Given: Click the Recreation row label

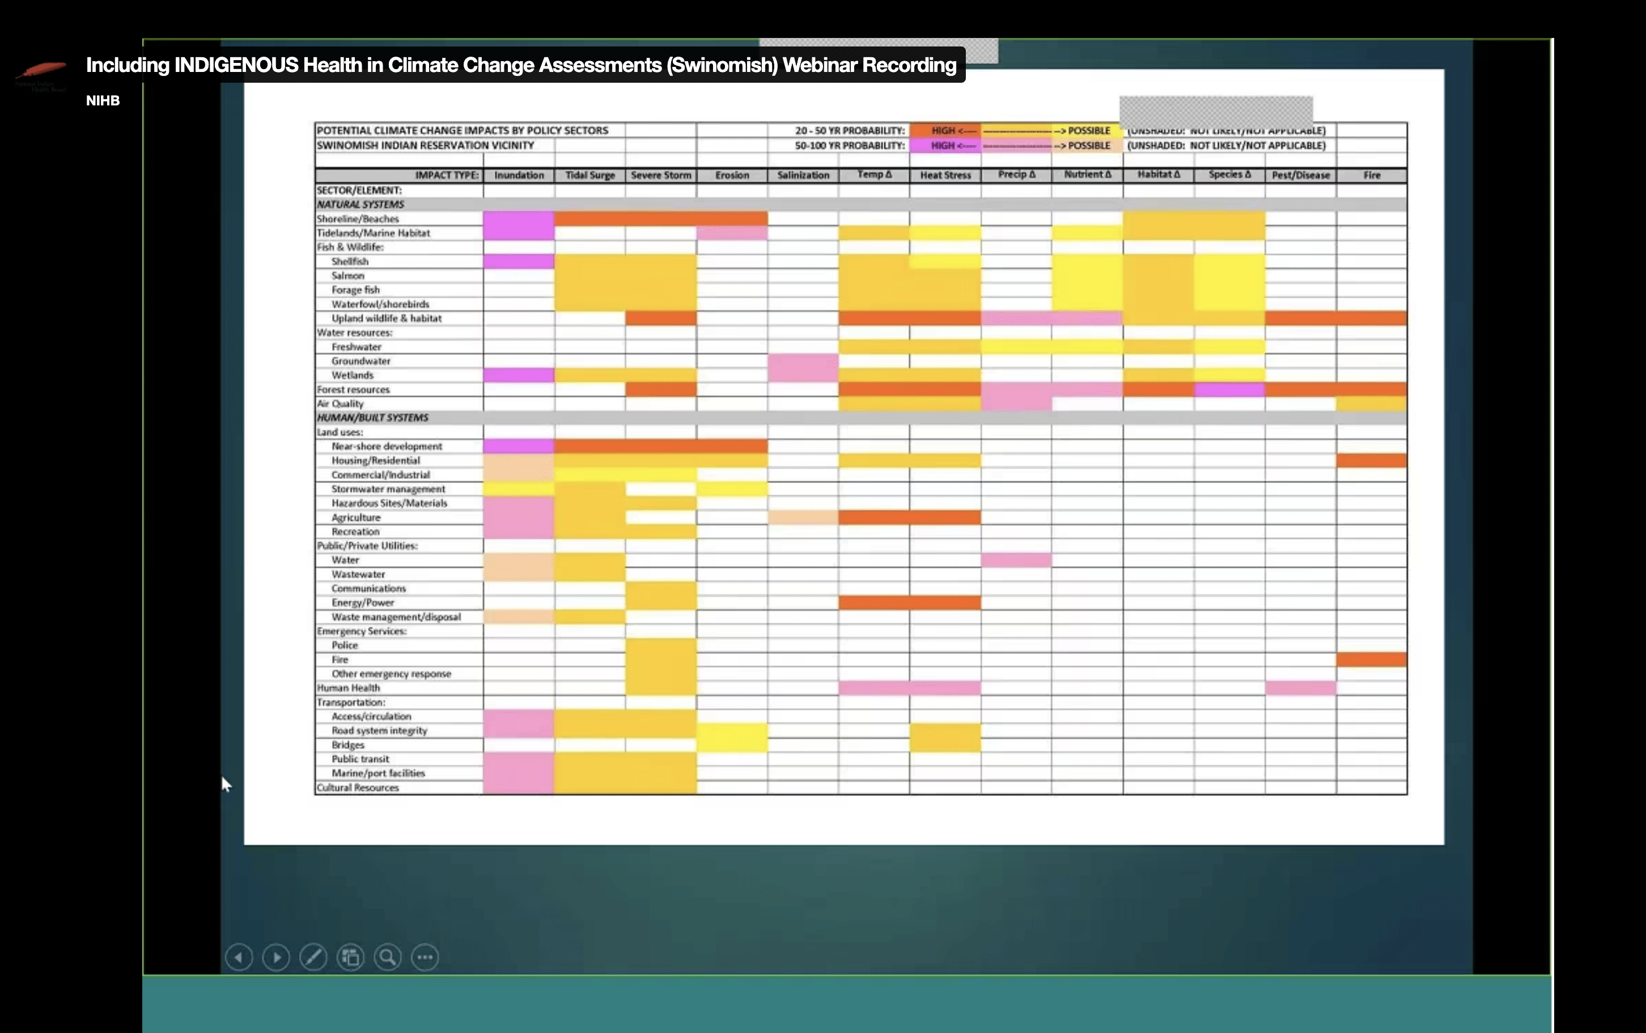Looking at the screenshot, I should point(355,532).
